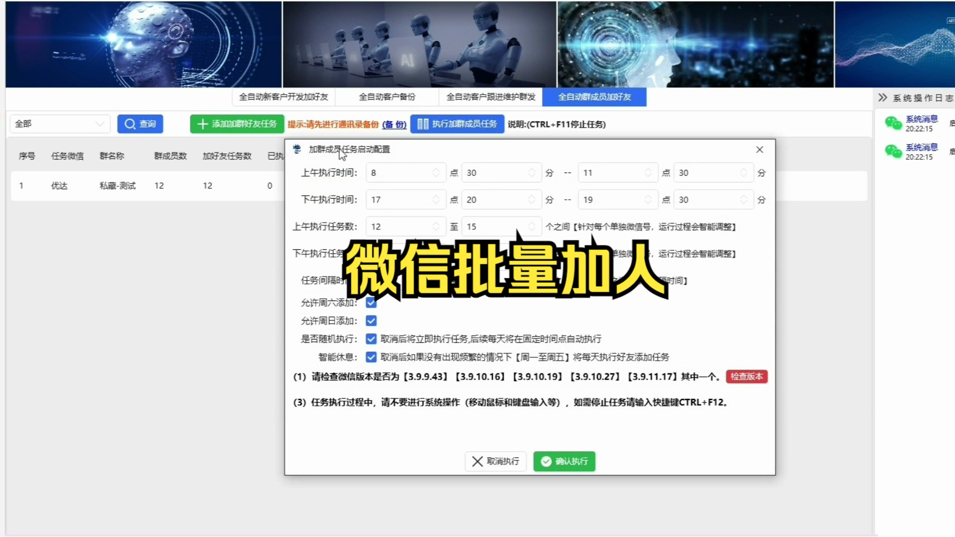Screen dimensions: 955x537
Task: Switch to 全自动新客户开发加好友 tab
Action: click(x=284, y=97)
